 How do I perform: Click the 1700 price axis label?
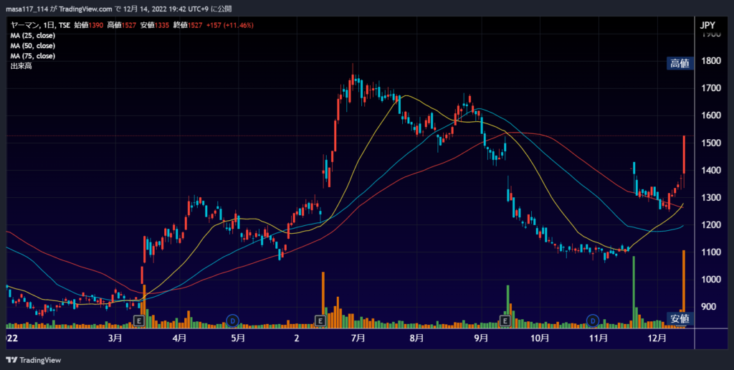click(x=710, y=88)
